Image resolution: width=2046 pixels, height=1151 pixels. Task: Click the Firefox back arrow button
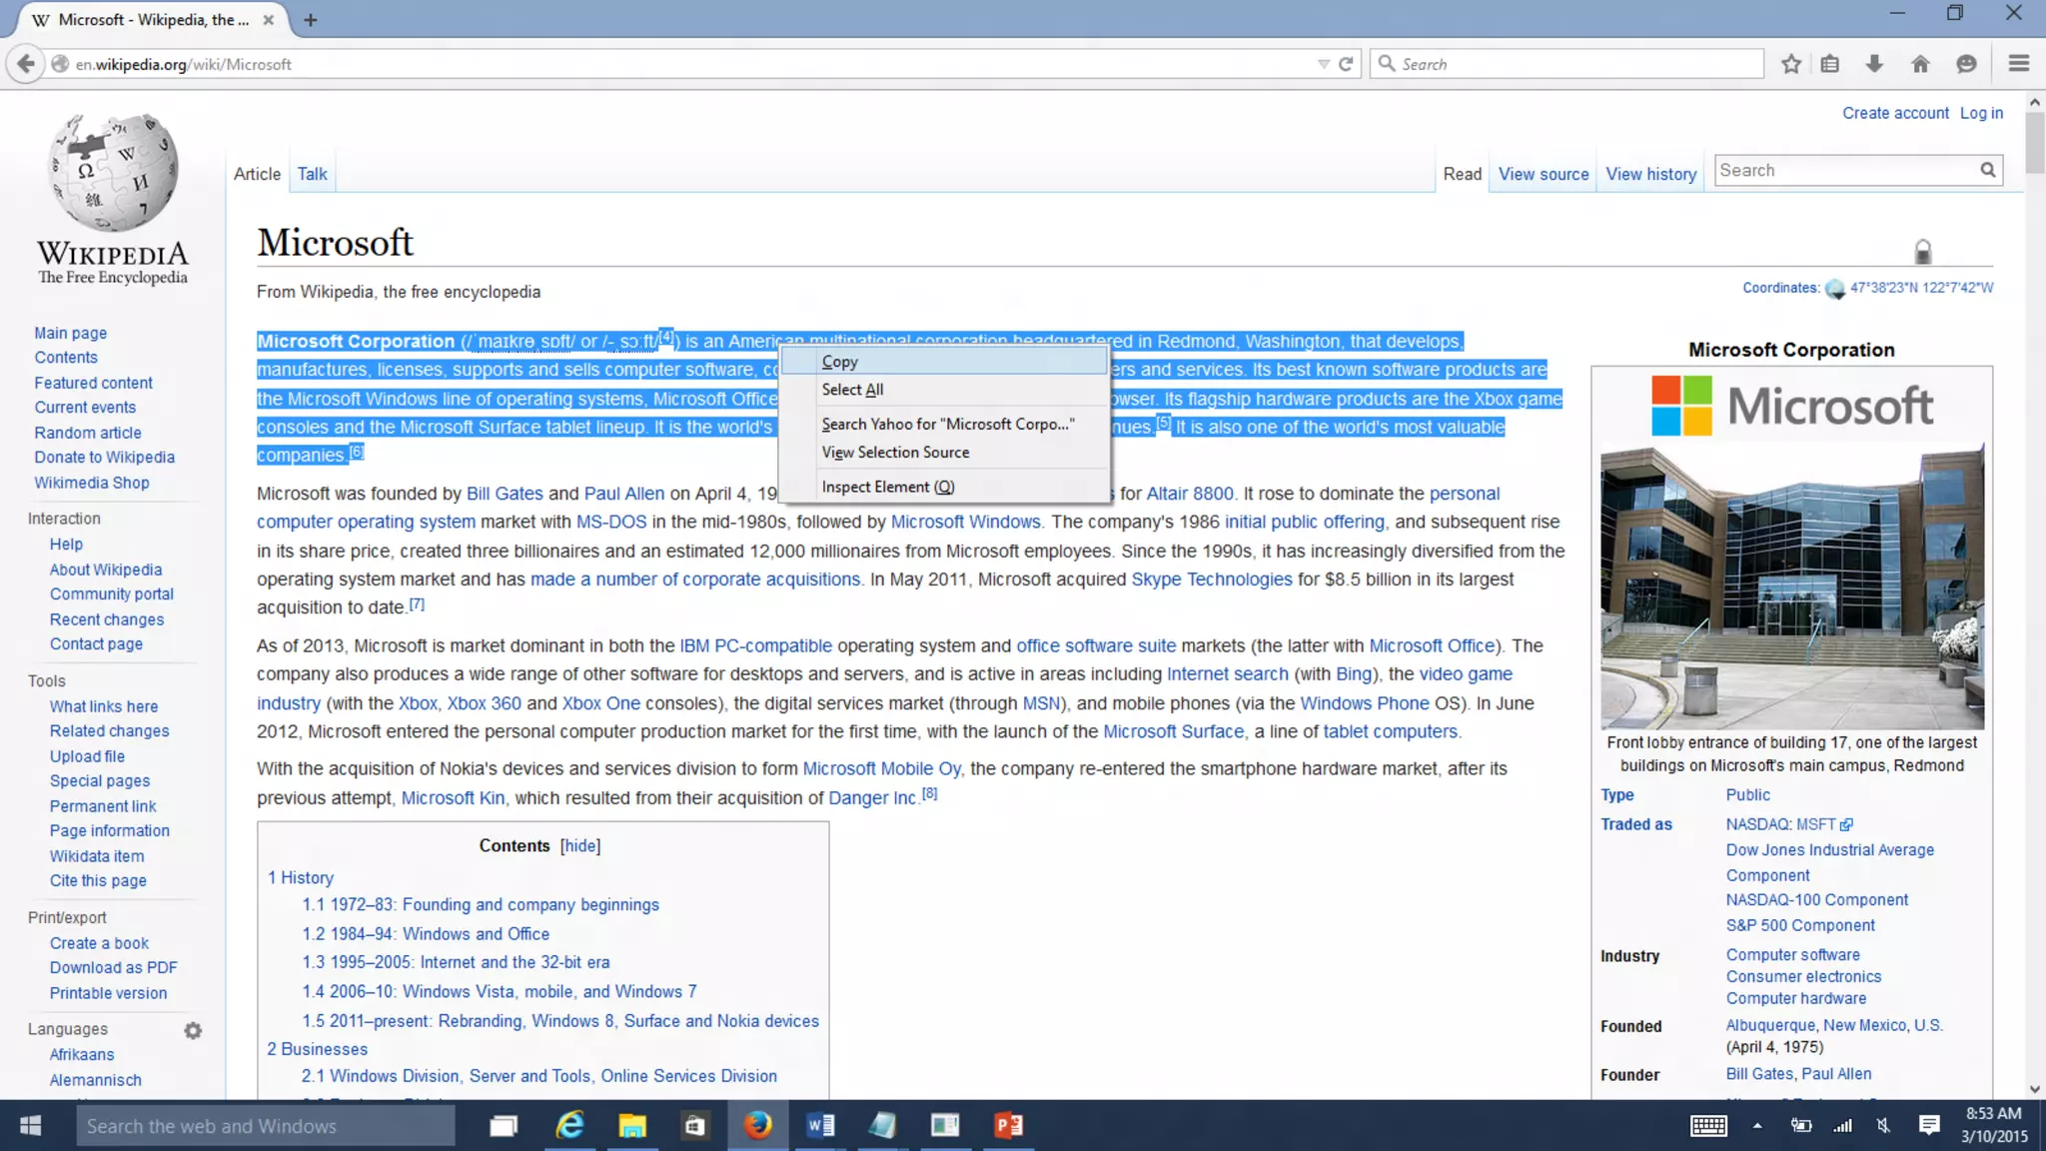pyautogui.click(x=26, y=64)
